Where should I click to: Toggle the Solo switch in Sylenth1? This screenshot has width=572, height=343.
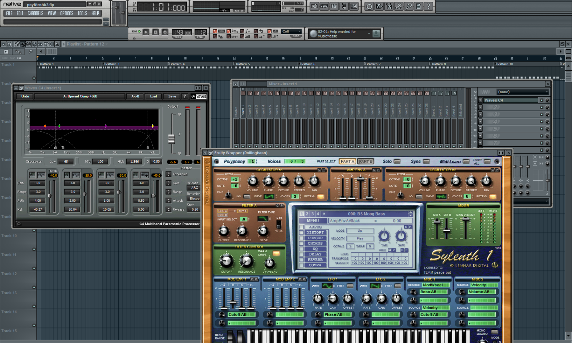click(397, 161)
